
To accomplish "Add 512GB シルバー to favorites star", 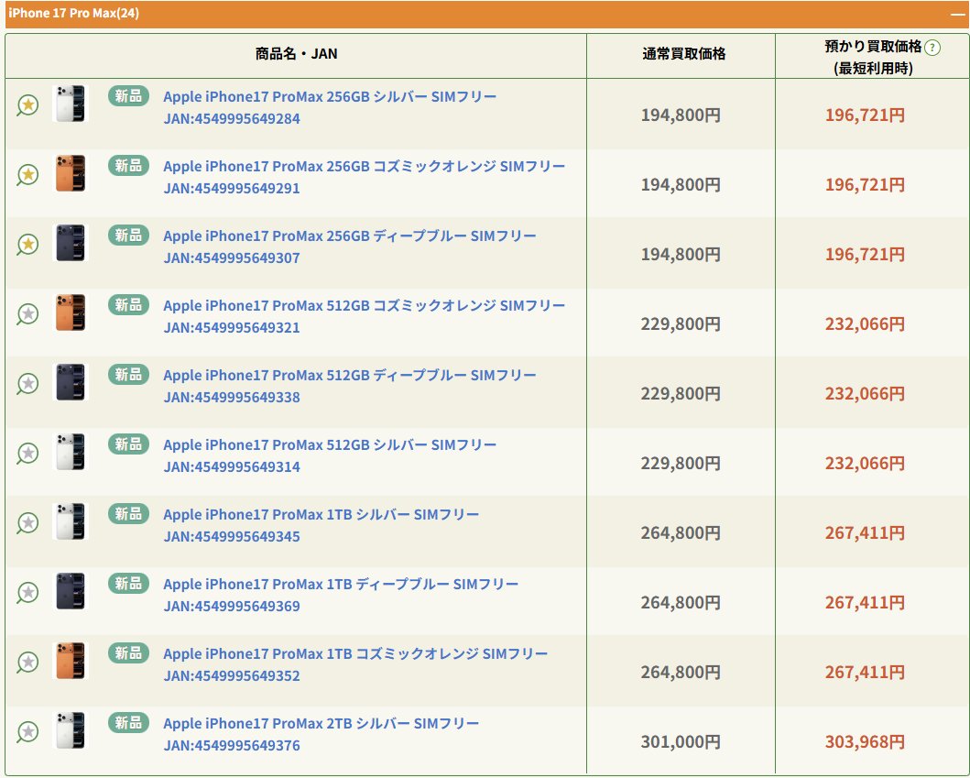I will [x=27, y=453].
